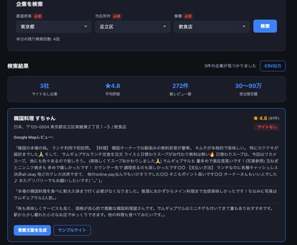Click the 3社 サイトなし企業 stat
The width and height of the screenshot is (297, 245).
[45, 89]
